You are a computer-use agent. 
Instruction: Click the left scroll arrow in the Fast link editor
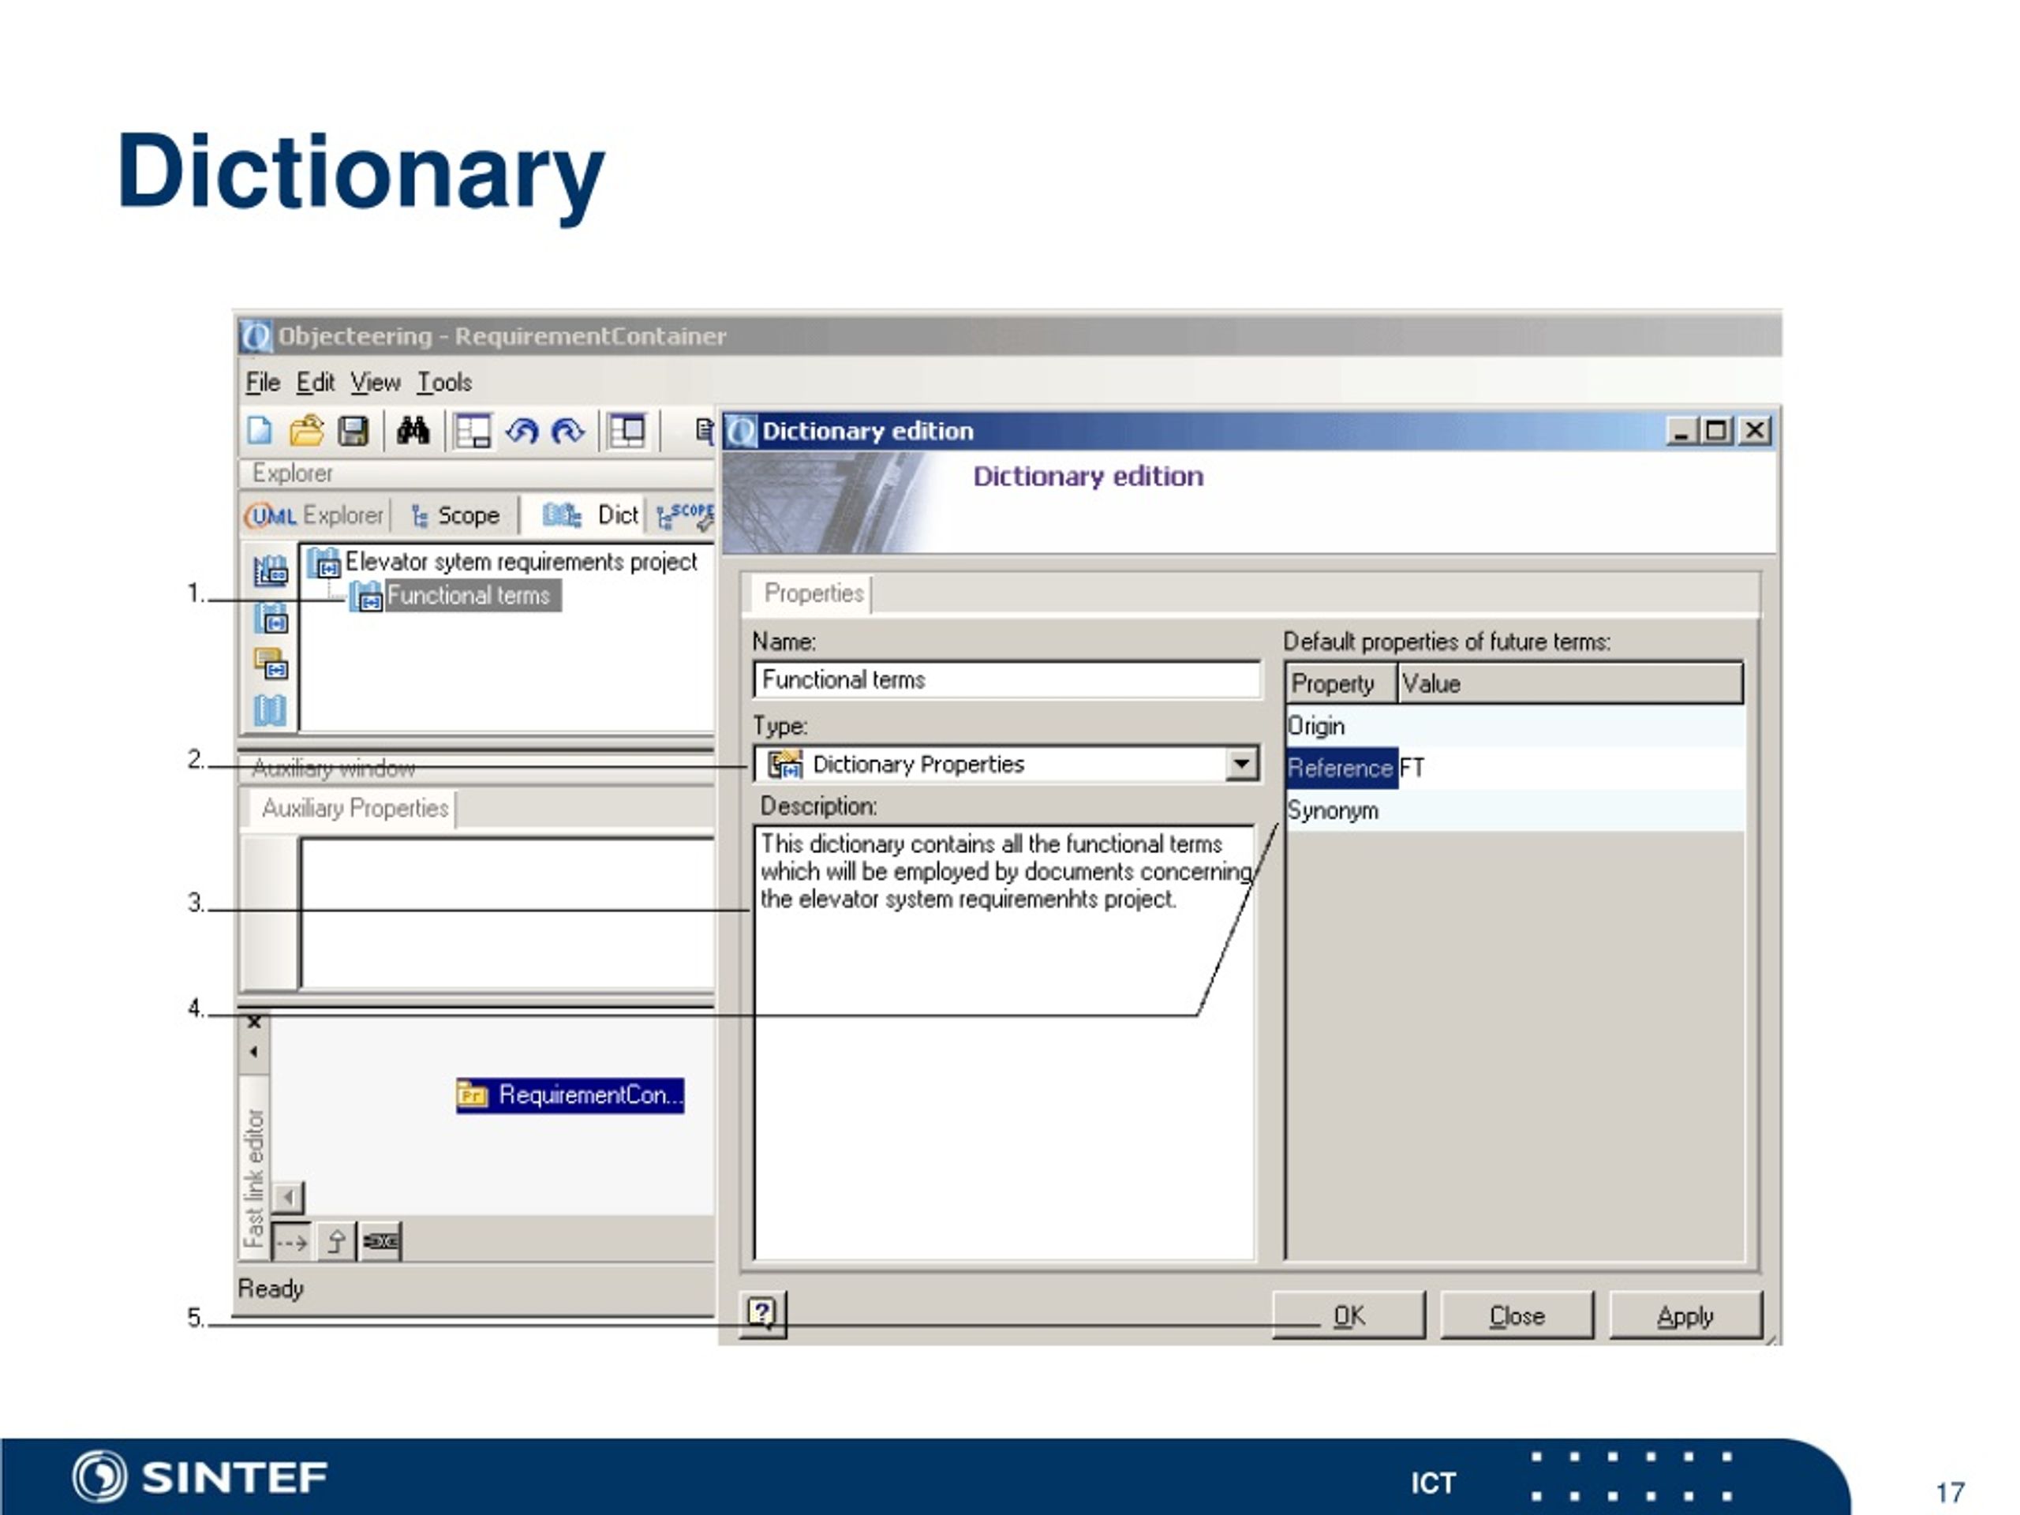click(289, 1196)
